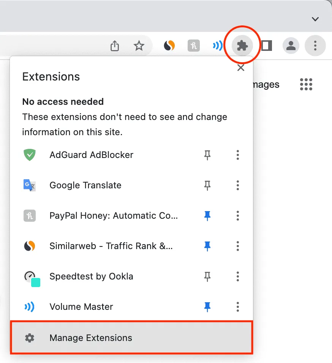The image size is (332, 363).
Task: Click the Google Translate icon
Action: [x=29, y=185]
